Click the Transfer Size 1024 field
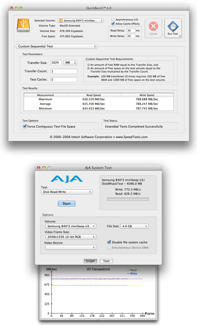197x325 pixels. [x=56, y=63]
